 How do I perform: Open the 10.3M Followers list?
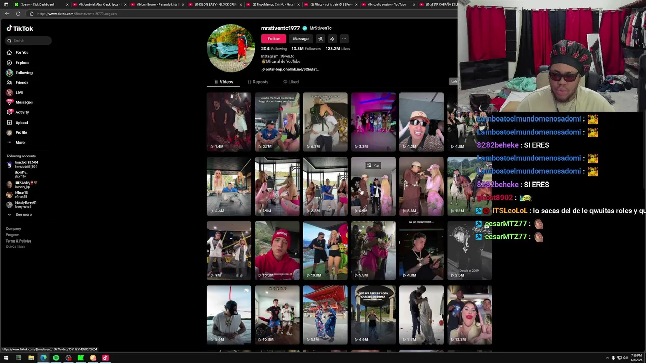[306, 49]
